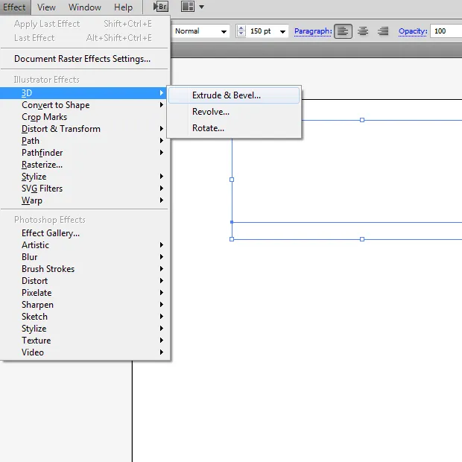Image resolution: width=462 pixels, height=462 pixels.
Task: Click the Paragraph panel link
Action: point(312,31)
